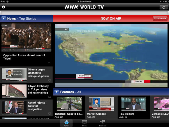
Task: Open Obama urges Qadhafi headline
Action: [x=38, y=73]
